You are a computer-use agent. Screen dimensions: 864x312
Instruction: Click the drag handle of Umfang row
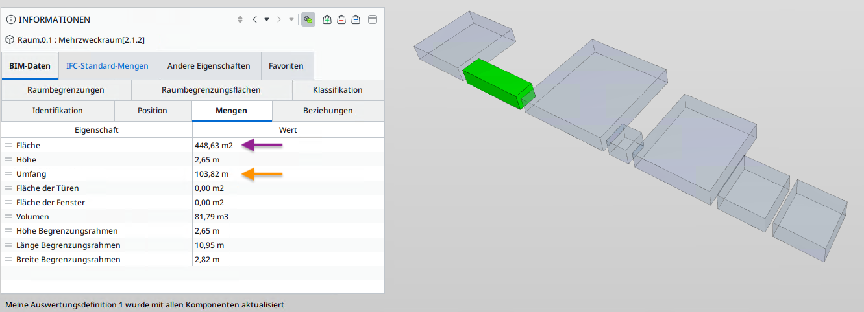click(x=8, y=174)
